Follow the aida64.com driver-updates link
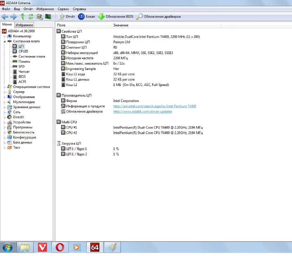Viewport: 292px width, 256px height. pos(142,112)
